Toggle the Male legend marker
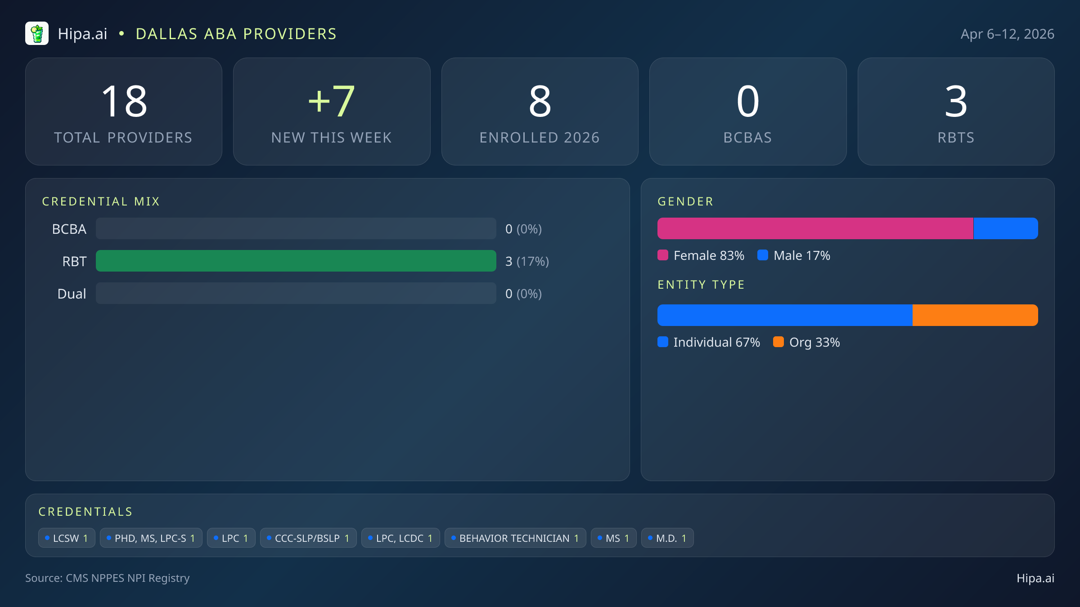Screen dimensions: 1080x607 763,255
